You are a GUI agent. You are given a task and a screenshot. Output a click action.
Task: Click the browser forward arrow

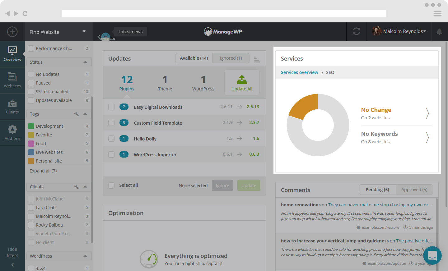click(x=16, y=13)
